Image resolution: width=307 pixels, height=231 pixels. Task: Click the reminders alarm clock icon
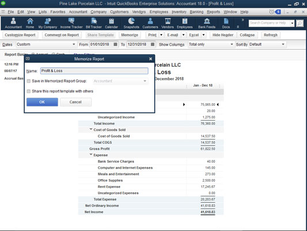pos(271,12)
